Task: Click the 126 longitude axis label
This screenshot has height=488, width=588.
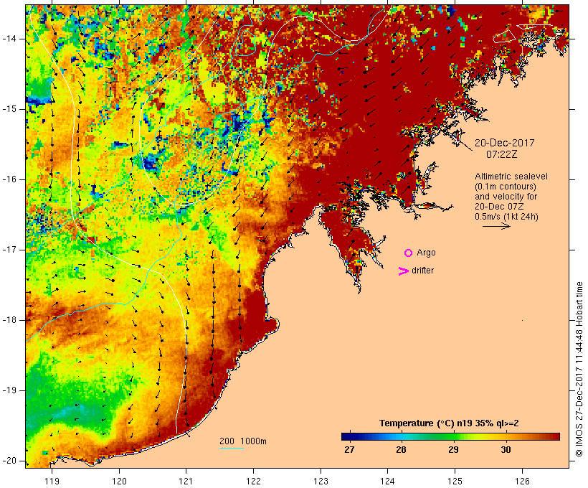Action: 522,482
